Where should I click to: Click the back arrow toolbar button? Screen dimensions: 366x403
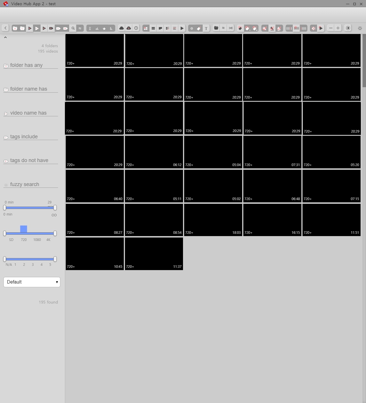pyautogui.click(x=5, y=28)
